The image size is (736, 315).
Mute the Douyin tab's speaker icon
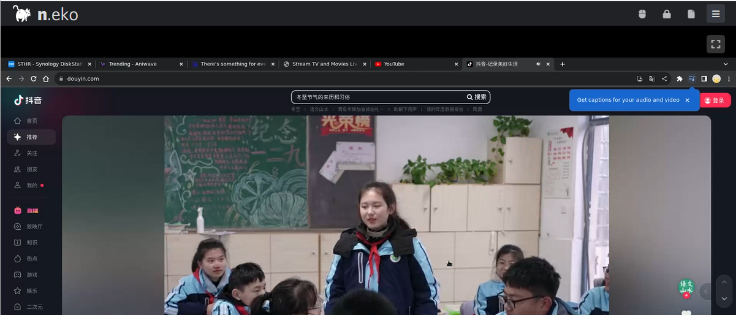tap(538, 64)
